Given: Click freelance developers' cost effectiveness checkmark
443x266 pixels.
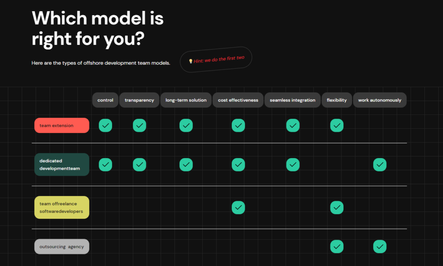Looking at the screenshot, I should [238, 207].
